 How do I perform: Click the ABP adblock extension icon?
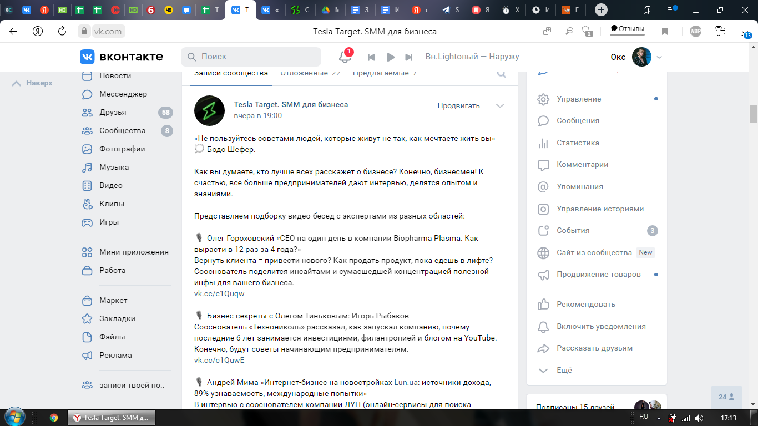coord(696,32)
